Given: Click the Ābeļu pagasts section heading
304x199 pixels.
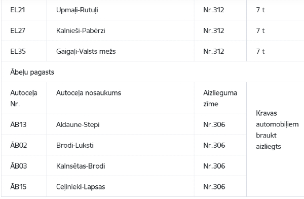Looking at the screenshot, I should pos(32,72).
